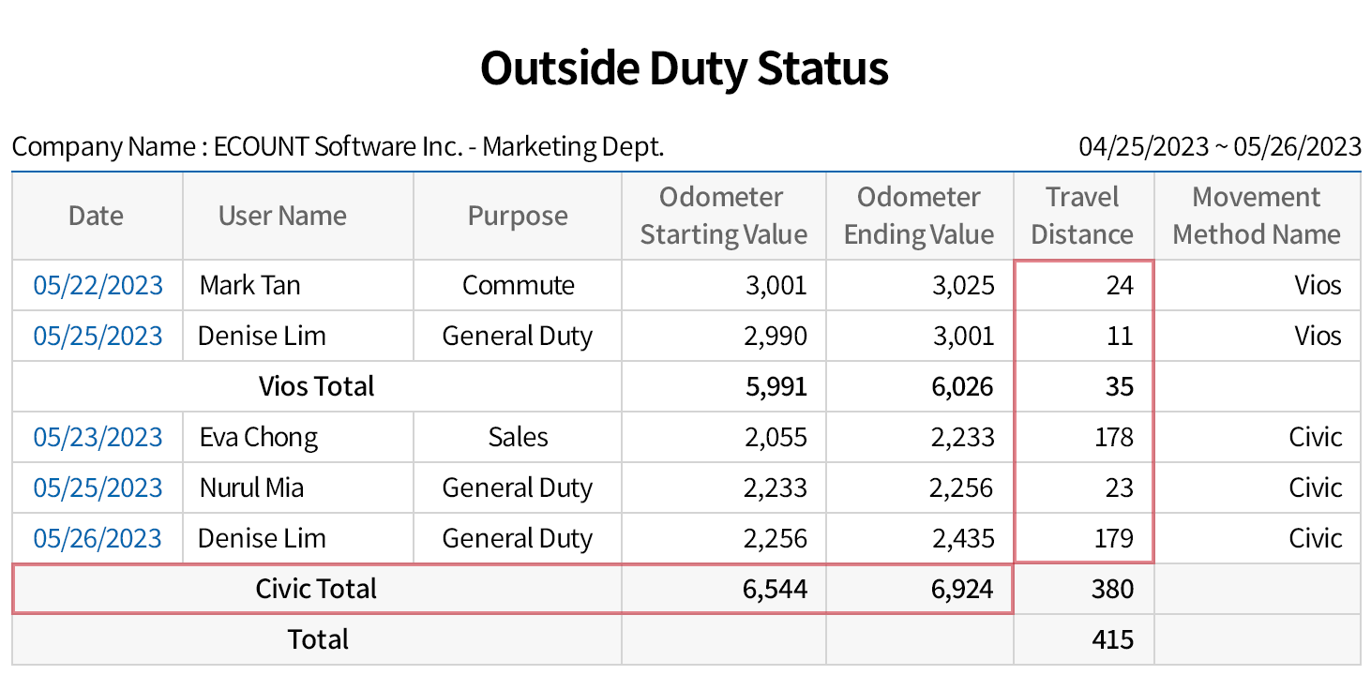Image resolution: width=1371 pixels, height=675 pixels.
Task: Click the Eva Chong name cell
Action: 259,437
